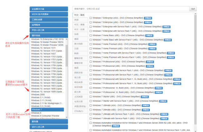The width and height of the screenshot is (203, 132).
Task: Click downloads list scrollbar up arrow
Action: [x=196, y=14]
